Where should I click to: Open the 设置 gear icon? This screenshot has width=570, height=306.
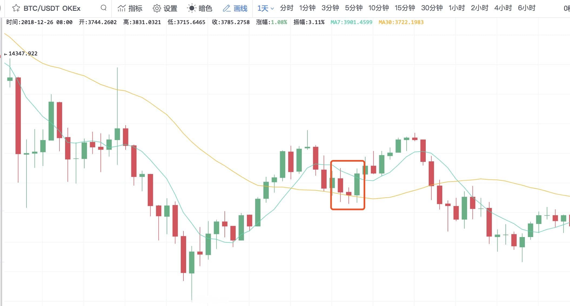(157, 8)
